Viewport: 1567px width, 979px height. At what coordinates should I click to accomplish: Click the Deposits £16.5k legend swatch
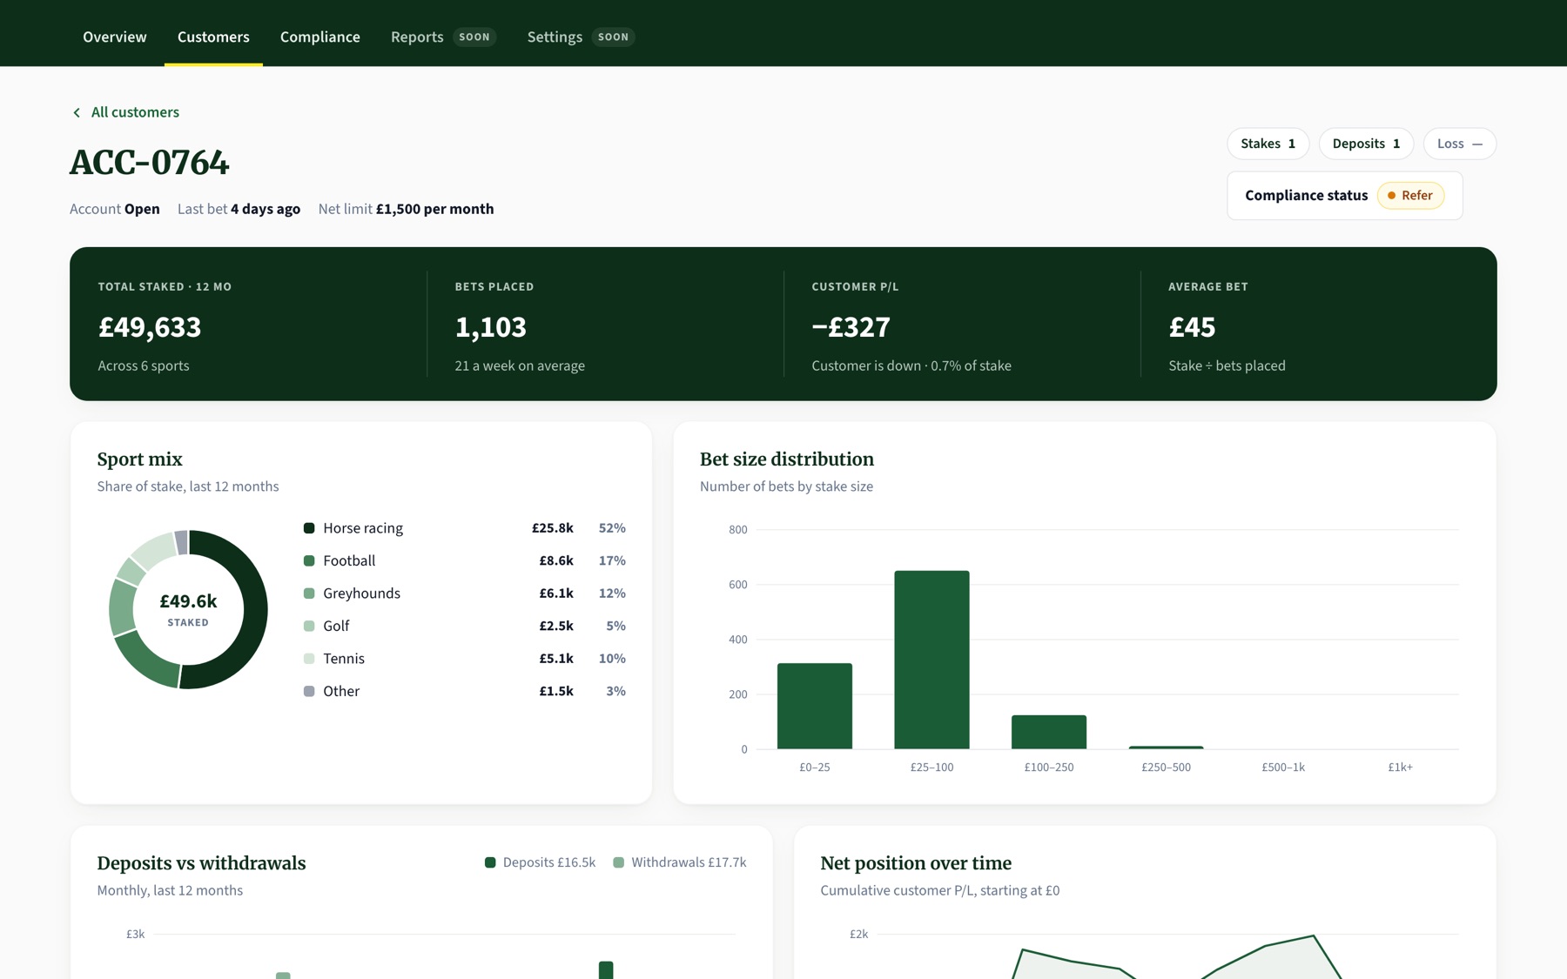click(490, 862)
